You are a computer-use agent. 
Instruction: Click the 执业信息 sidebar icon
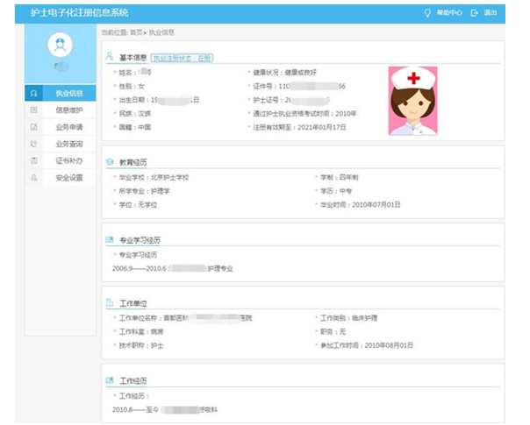tap(34, 93)
